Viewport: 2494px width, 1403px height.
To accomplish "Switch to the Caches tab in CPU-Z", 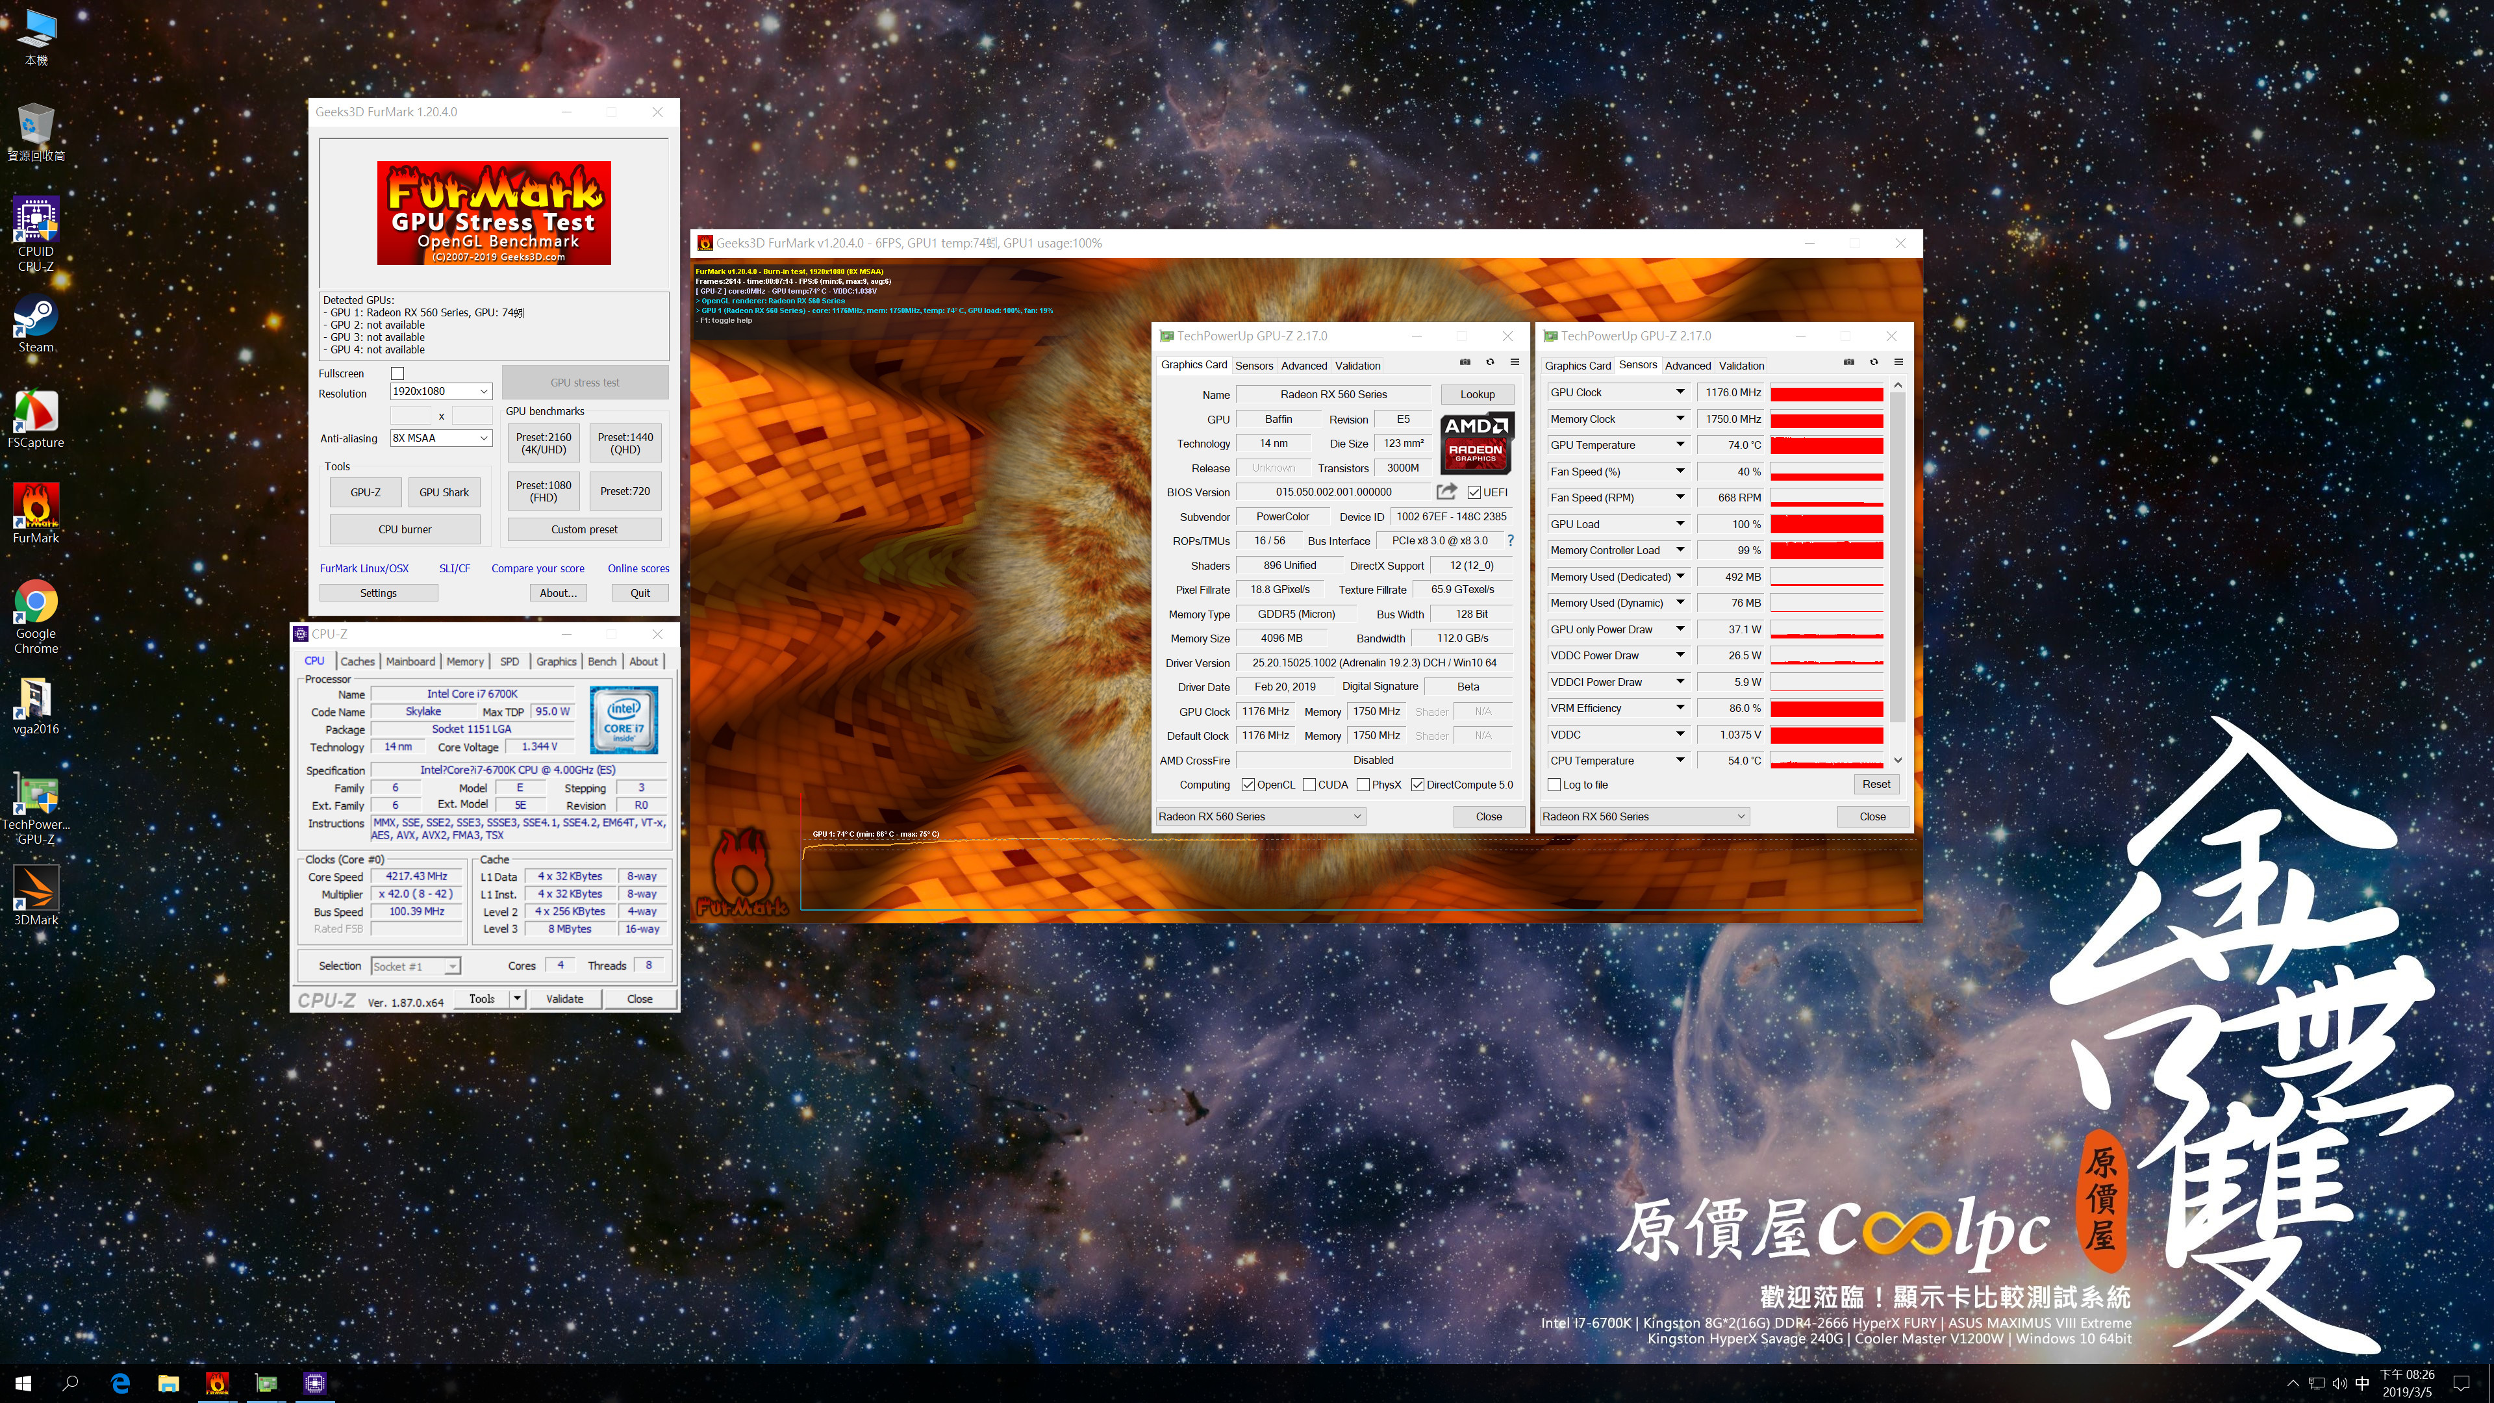I will pos(357,661).
